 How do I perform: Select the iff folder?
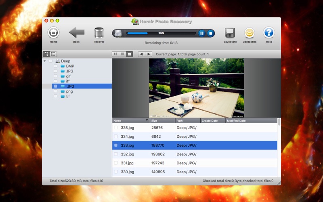[68, 81]
